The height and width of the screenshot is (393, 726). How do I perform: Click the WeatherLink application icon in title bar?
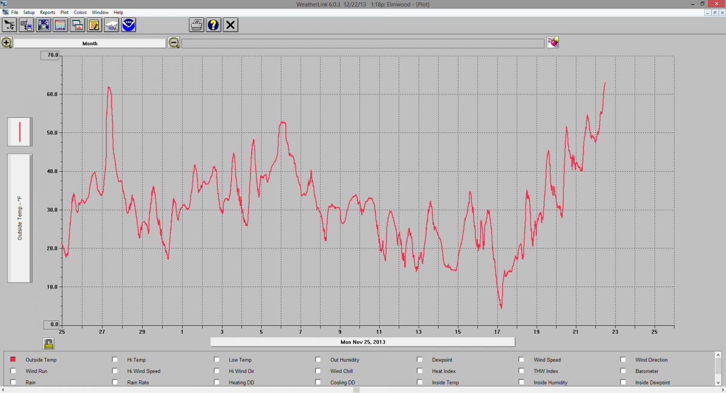[x=4, y=4]
